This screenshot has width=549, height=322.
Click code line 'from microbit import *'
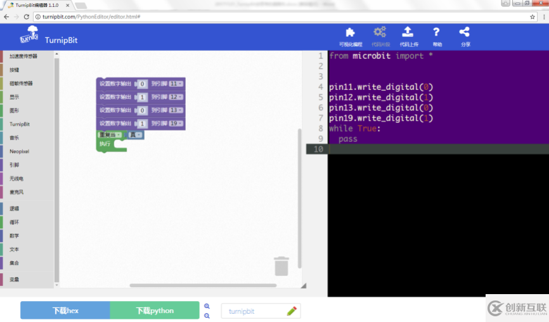pos(381,56)
